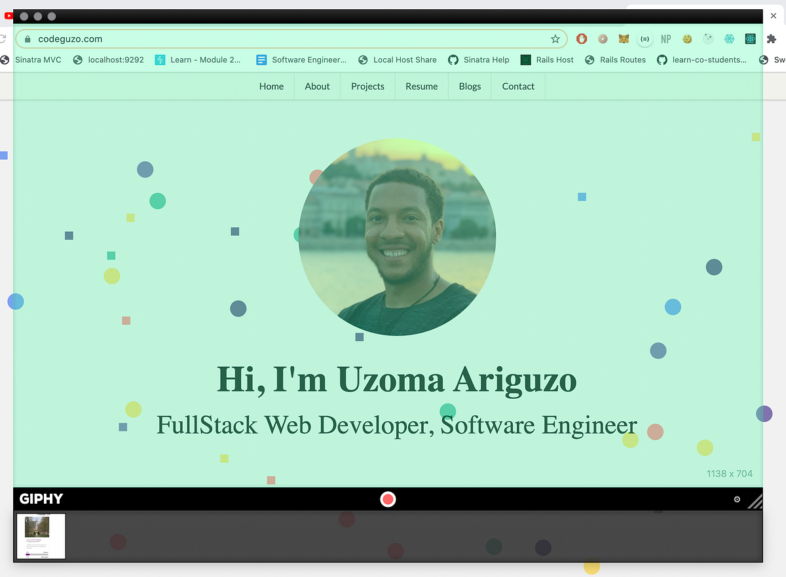
Task: Start recording with the GIPHY record button
Action: [x=388, y=498]
